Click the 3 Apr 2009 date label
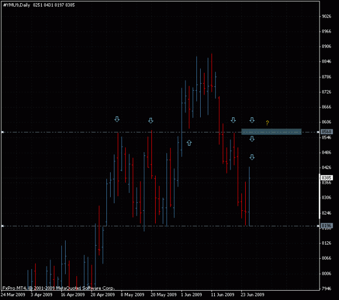This screenshot has width=339, height=300. coord(42,295)
